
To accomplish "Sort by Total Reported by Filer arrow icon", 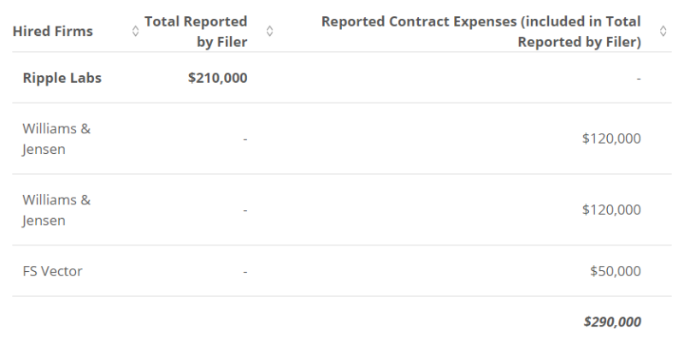I will tap(269, 31).
